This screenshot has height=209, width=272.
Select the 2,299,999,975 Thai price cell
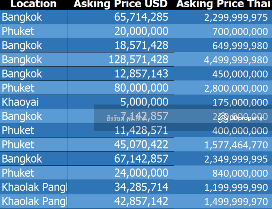[x=223, y=17]
